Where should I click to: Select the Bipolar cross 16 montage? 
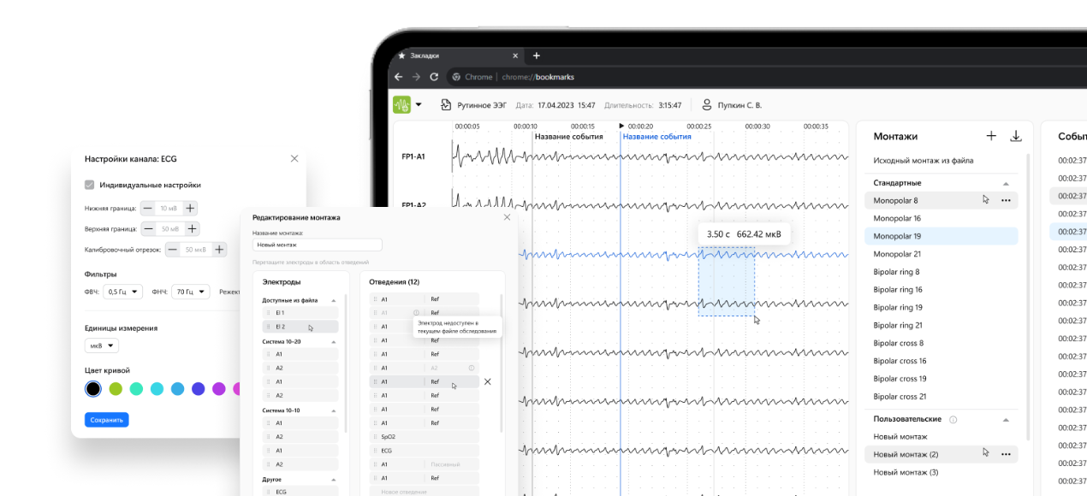(x=941, y=361)
